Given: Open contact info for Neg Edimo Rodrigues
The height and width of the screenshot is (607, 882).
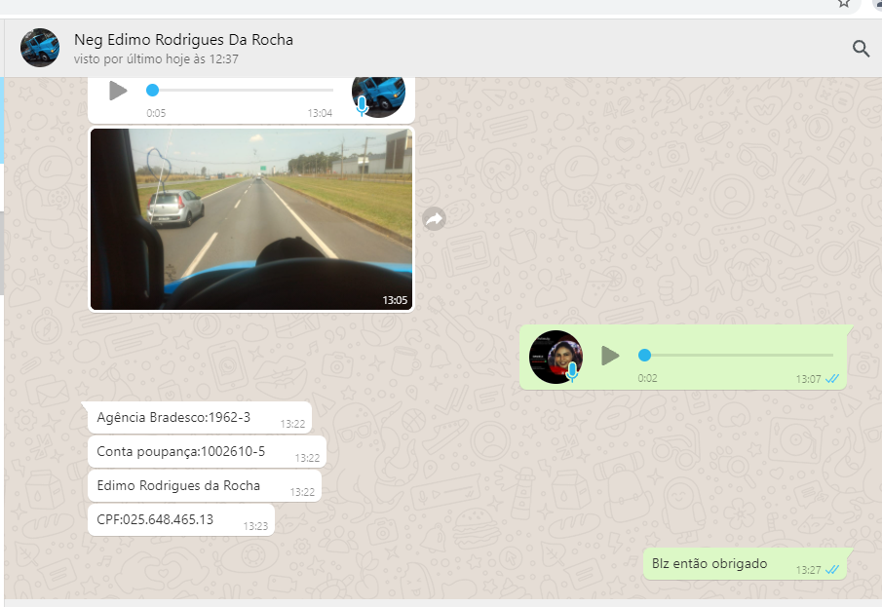Looking at the screenshot, I should (x=183, y=40).
